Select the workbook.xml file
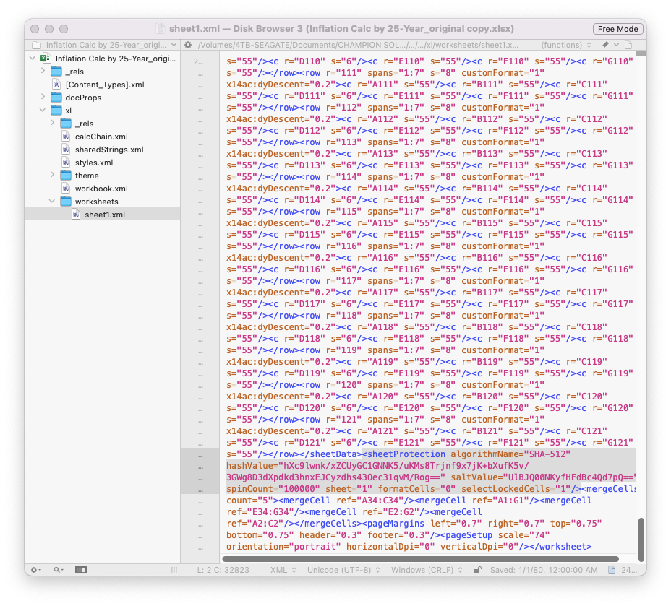The image size is (671, 606). [101, 189]
